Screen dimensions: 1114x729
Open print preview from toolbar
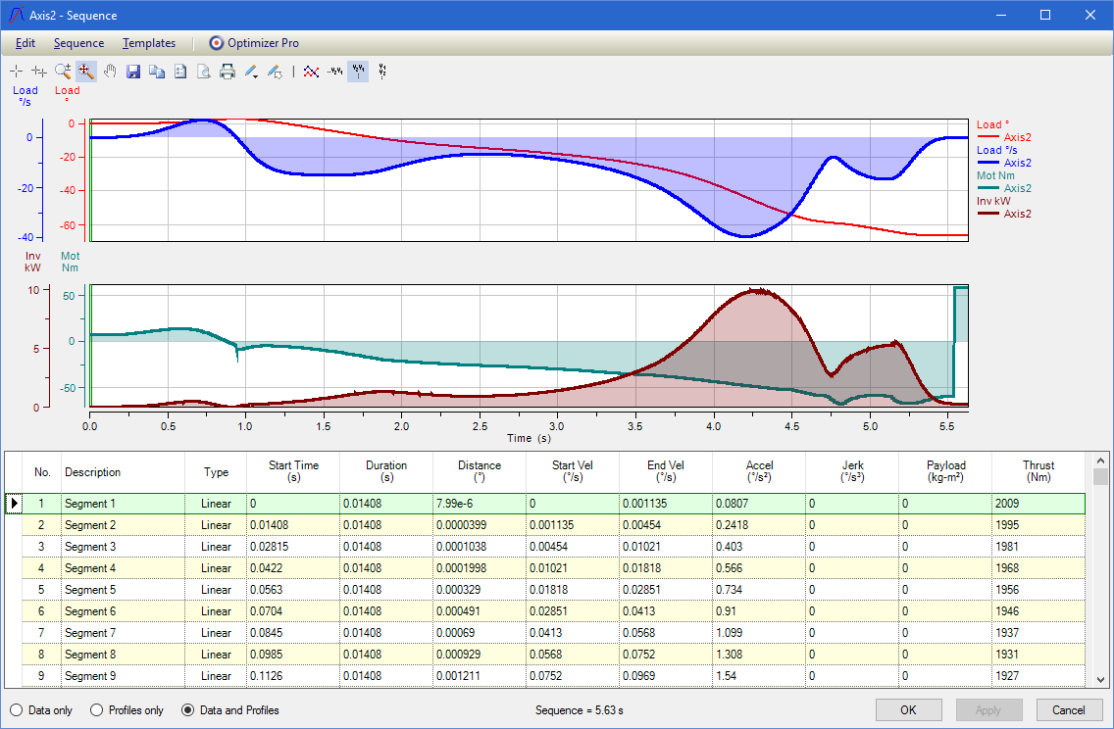click(x=204, y=71)
